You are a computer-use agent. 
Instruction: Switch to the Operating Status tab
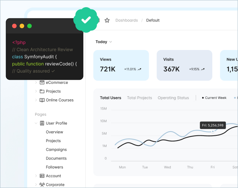point(173,98)
